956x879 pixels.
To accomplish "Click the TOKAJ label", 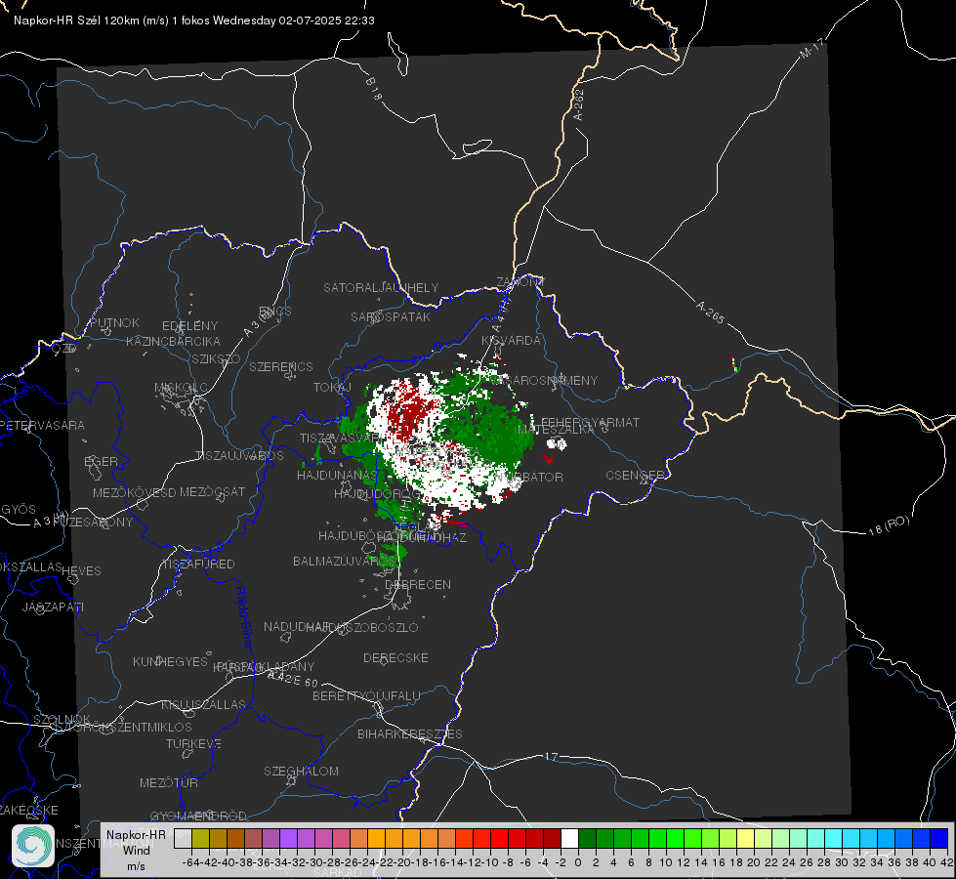I will 332,388.
